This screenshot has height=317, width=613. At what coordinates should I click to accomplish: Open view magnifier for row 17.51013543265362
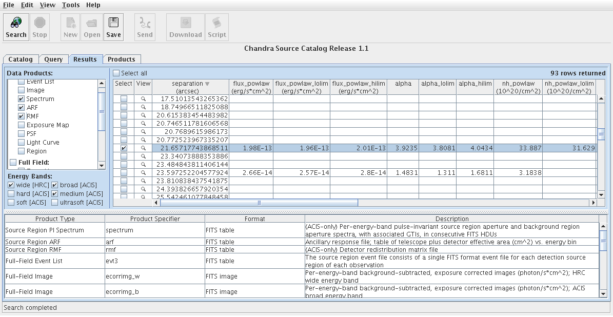(144, 98)
